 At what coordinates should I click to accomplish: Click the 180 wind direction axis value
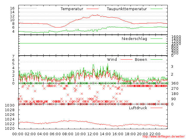[x=175, y=94]
